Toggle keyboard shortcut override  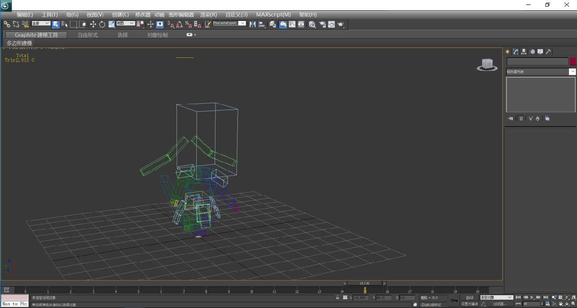159,24
